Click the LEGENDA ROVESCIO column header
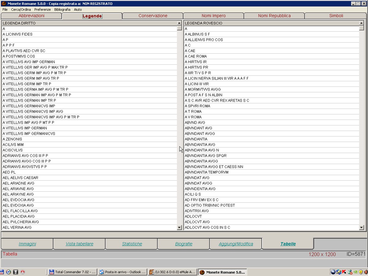The image size is (368, 276). pyautogui.click(x=271, y=23)
